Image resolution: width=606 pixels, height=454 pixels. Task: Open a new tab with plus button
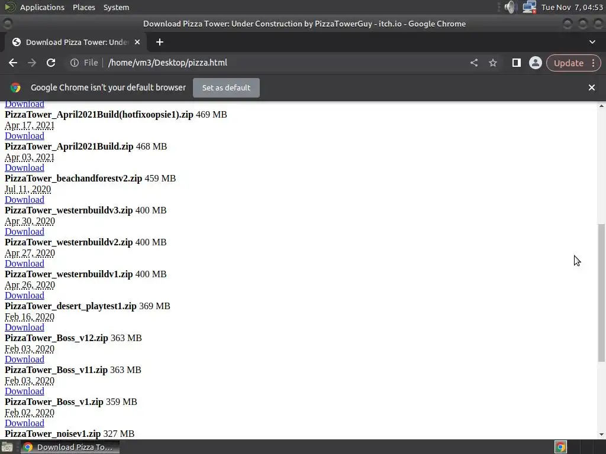pos(160,42)
